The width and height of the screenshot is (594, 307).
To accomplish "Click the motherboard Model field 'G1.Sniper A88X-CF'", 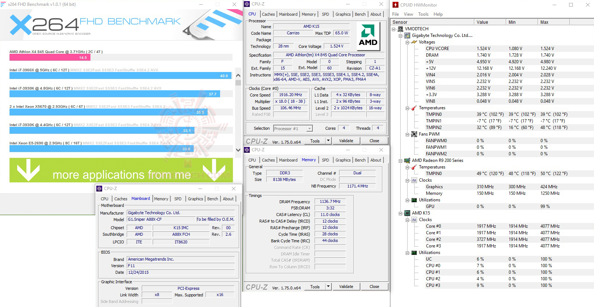I will point(162,219).
